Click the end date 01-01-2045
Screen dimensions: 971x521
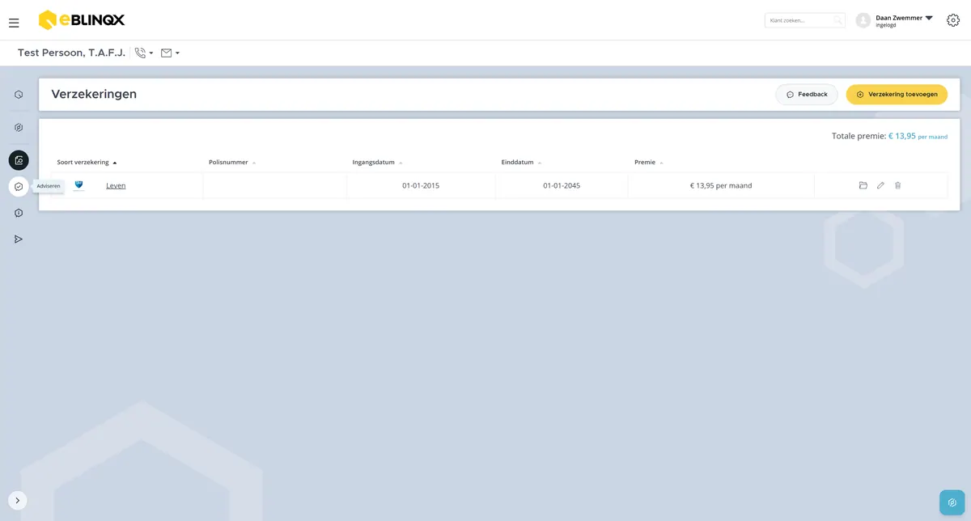tap(562, 185)
